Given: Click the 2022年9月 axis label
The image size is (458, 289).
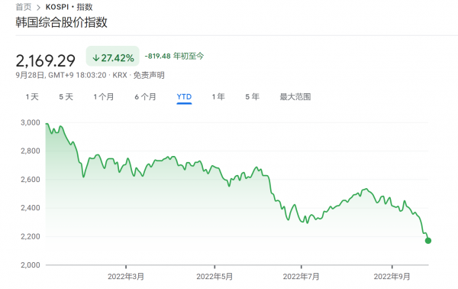Looking at the screenshot, I should (392, 277).
